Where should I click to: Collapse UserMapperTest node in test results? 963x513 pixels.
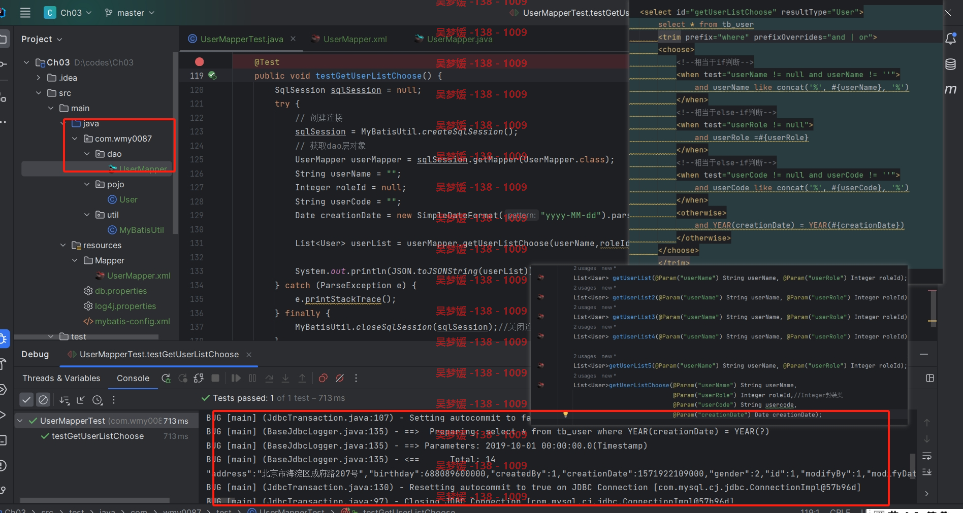(x=20, y=421)
